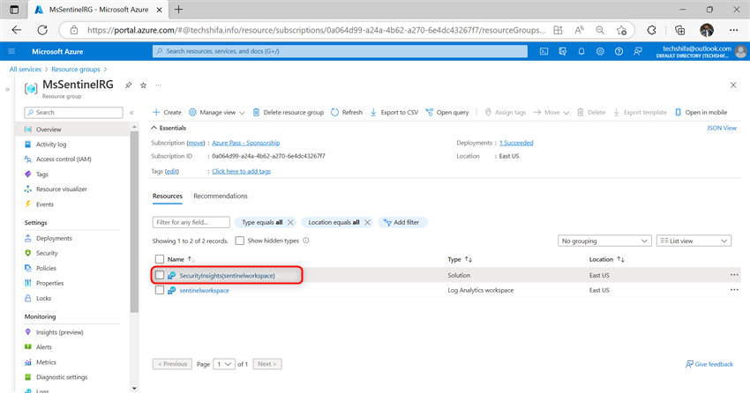This screenshot has width=750, height=393.
Task: Open Resource visualizer
Action: (61, 189)
